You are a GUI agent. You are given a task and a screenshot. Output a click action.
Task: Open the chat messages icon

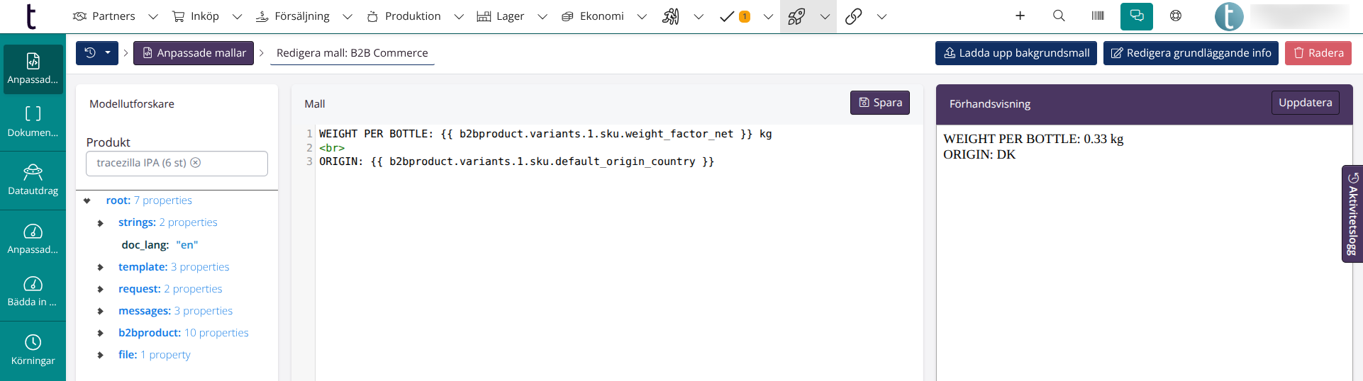[1136, 16]
